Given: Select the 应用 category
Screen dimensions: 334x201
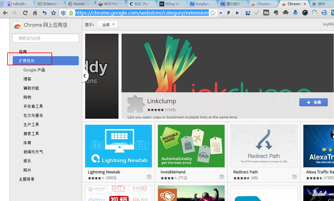Looking at the screenshot, I should point(23,52).
